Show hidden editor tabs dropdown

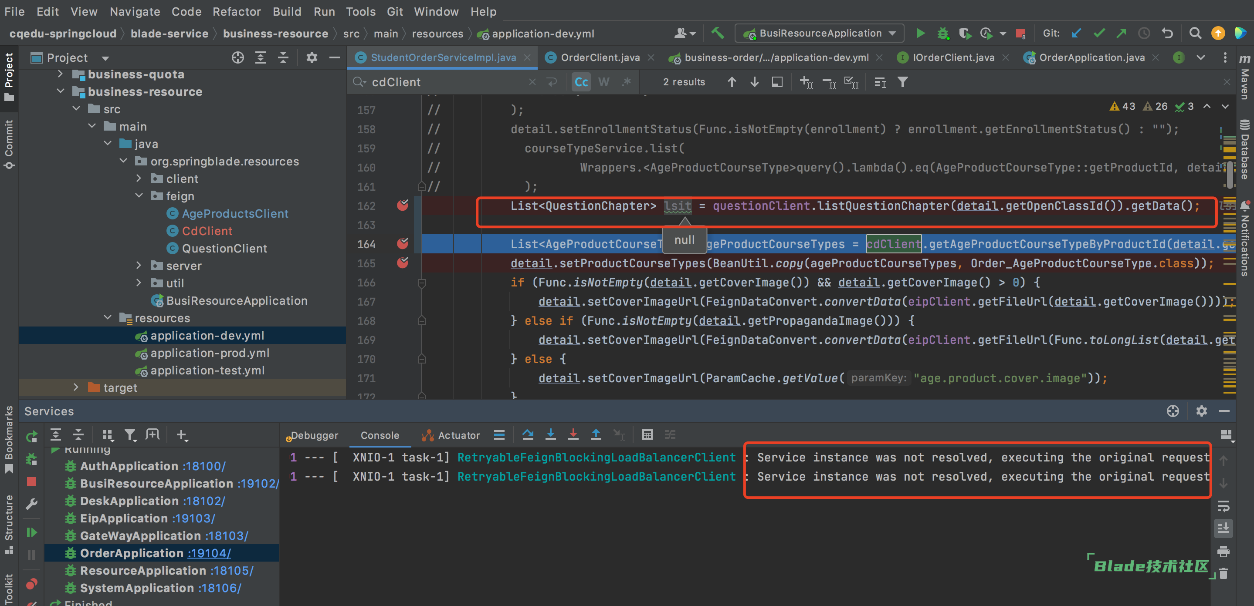tap(1200, 57)
